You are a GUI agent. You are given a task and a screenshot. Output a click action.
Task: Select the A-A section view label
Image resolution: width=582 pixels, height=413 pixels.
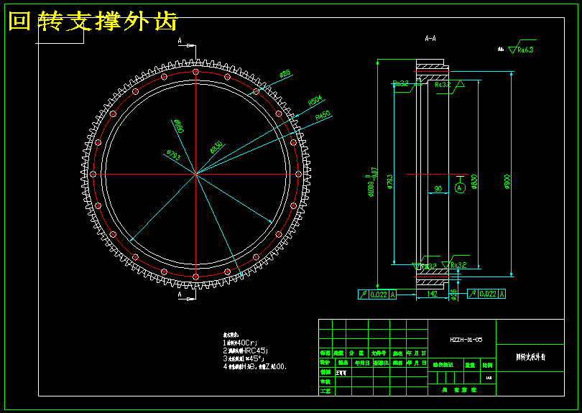pyautogui.click(x=430, y=38)
